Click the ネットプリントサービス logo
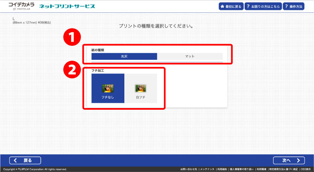The image size is (314, 172). click(x=67, y=7)
